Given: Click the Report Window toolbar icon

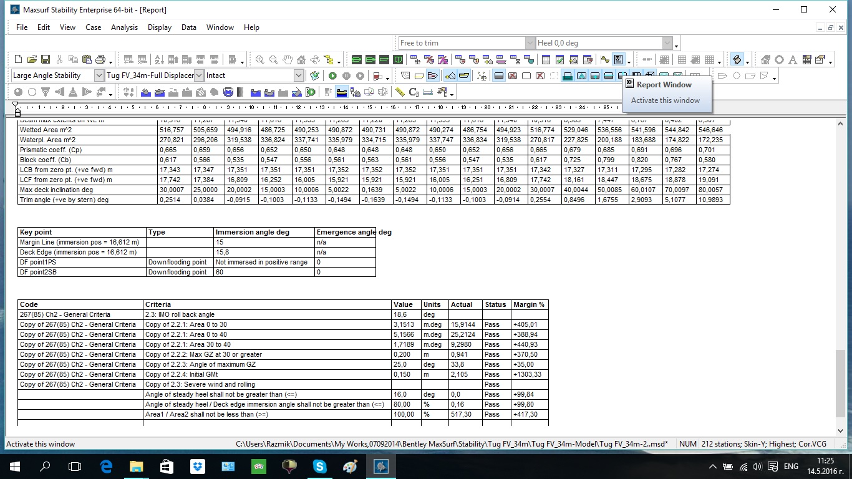Looking at the screenshot, I should pos(619,60).
